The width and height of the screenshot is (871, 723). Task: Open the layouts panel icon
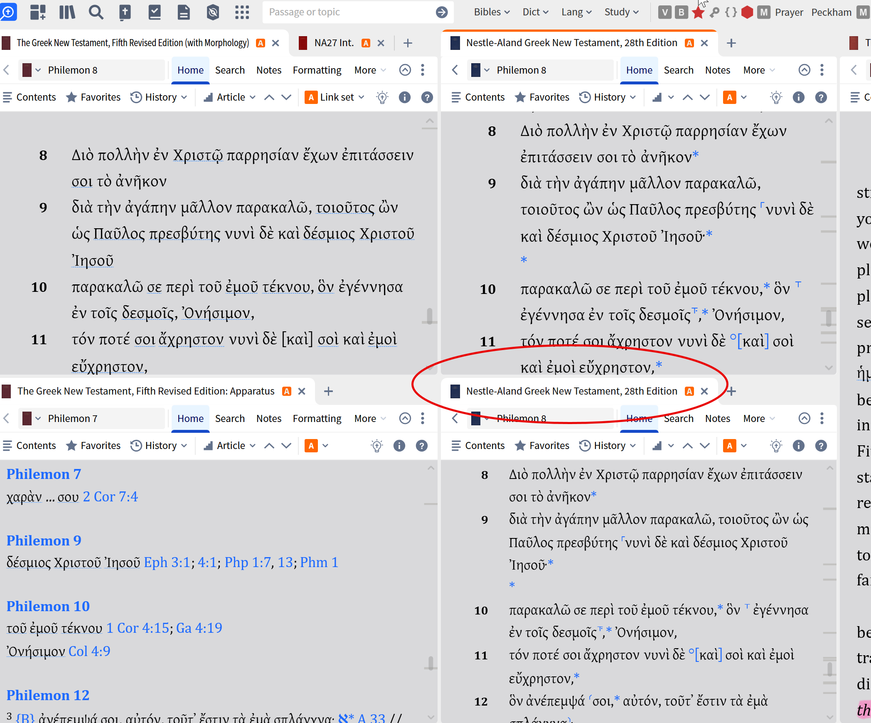[x=38, y=12]
